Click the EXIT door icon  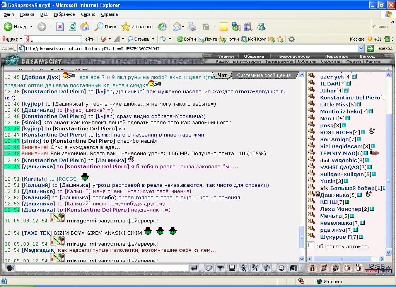pos(359,268)
